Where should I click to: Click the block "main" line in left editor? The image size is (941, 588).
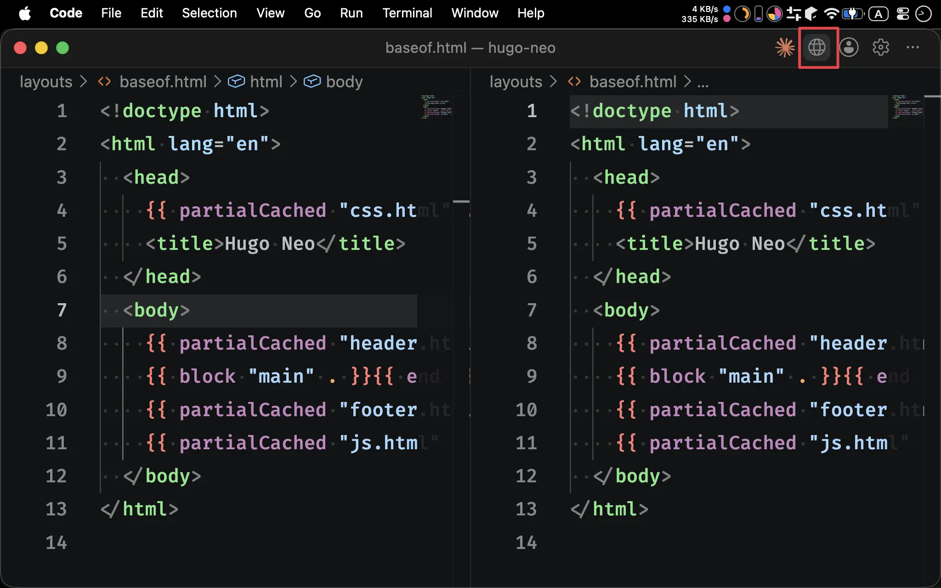293,376
